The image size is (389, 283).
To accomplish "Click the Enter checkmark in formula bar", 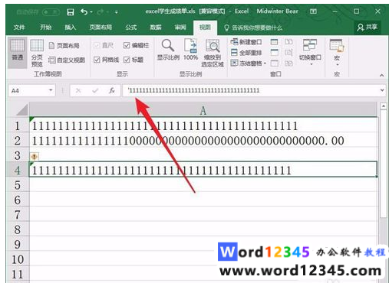I will tap(95, 90).
